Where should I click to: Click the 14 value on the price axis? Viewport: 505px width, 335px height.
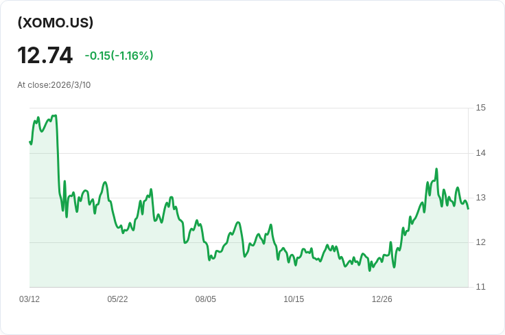(x=481, y=153)
